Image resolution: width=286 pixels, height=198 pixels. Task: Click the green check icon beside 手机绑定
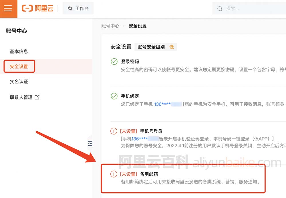click(x=114, y=96)
